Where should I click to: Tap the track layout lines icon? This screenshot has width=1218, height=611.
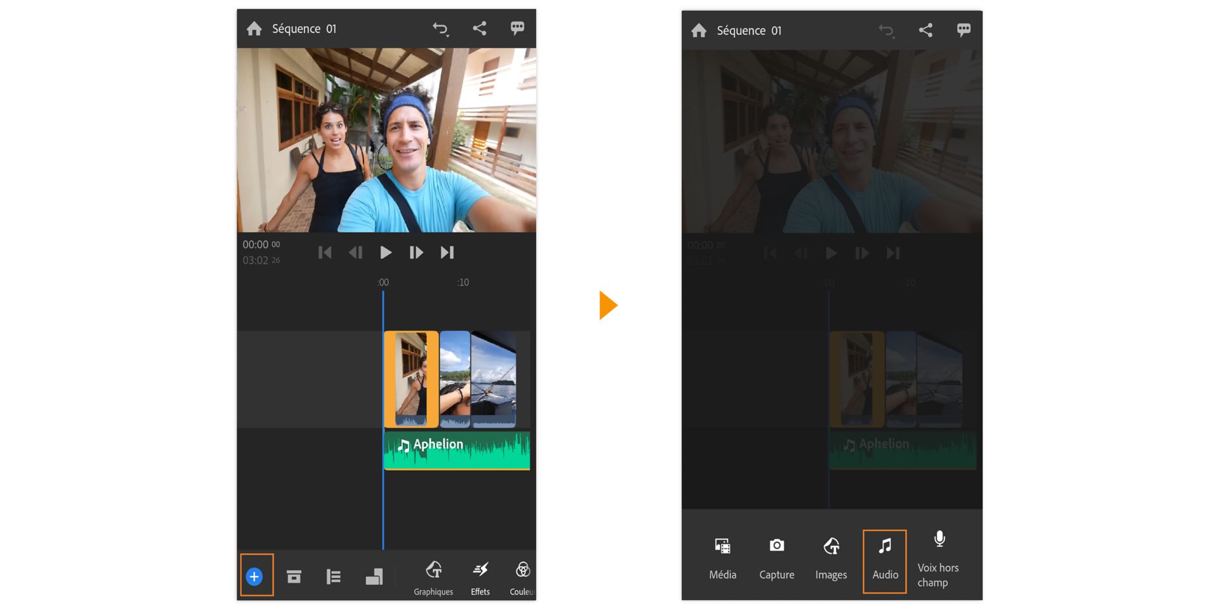coord(334,576)
